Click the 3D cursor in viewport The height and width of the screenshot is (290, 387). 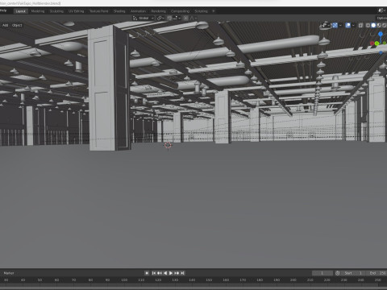coord(168,145)
